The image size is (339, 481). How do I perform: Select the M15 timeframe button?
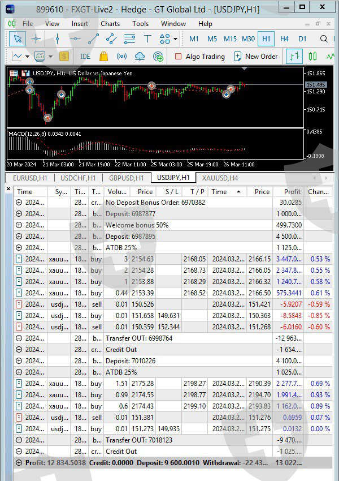click(x=230, y=39)
